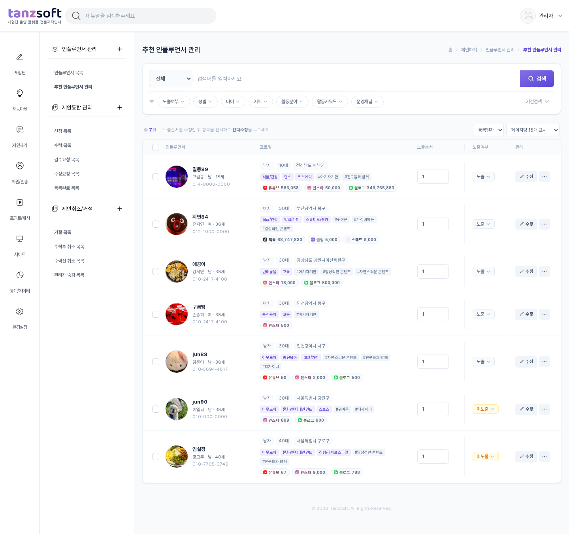Image resolution: width=569 pixels, height=534 pixels.
Task: Open 거절 목록 in the sidebar
Action: click(x=63, y=232)
